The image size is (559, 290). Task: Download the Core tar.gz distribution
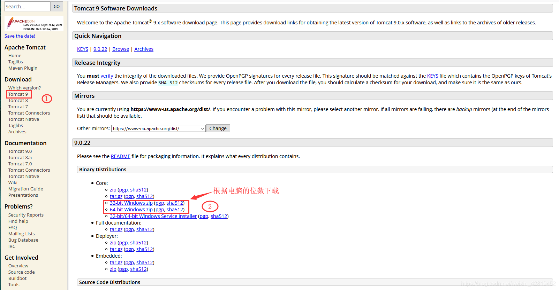tap(116, 196)
